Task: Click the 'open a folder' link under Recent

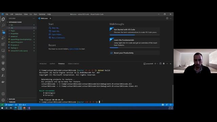Action: pyautogui.click(x=74, y=49)
